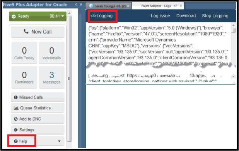Expand the dropdown arrow next to Help
Image resolution: width=239 pixels, height=151 pixels.
click(x=59, y=141)
